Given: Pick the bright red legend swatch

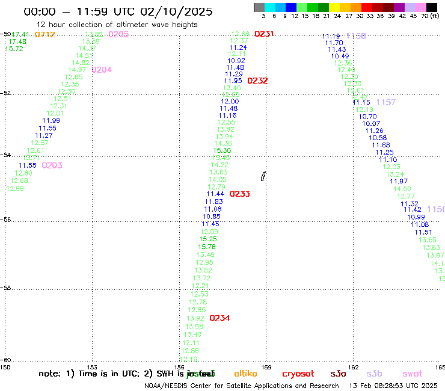Looking at the screenshot, I should click(x=367, y=7).
